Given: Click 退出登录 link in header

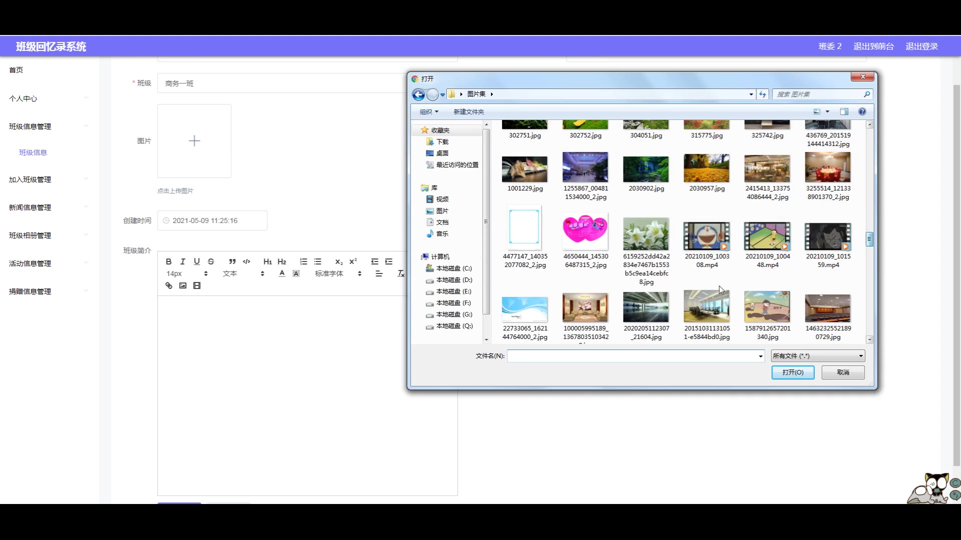Looking at the screenshot, I should pyautogui.click(x=921, y=46).
